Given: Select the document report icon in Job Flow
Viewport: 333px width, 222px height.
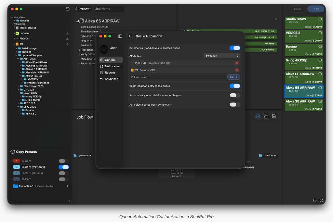Looking at the screenshot, I should 274,116.
